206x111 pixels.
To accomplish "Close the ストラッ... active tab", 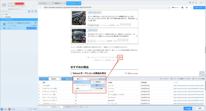I will tap(80, 3).
